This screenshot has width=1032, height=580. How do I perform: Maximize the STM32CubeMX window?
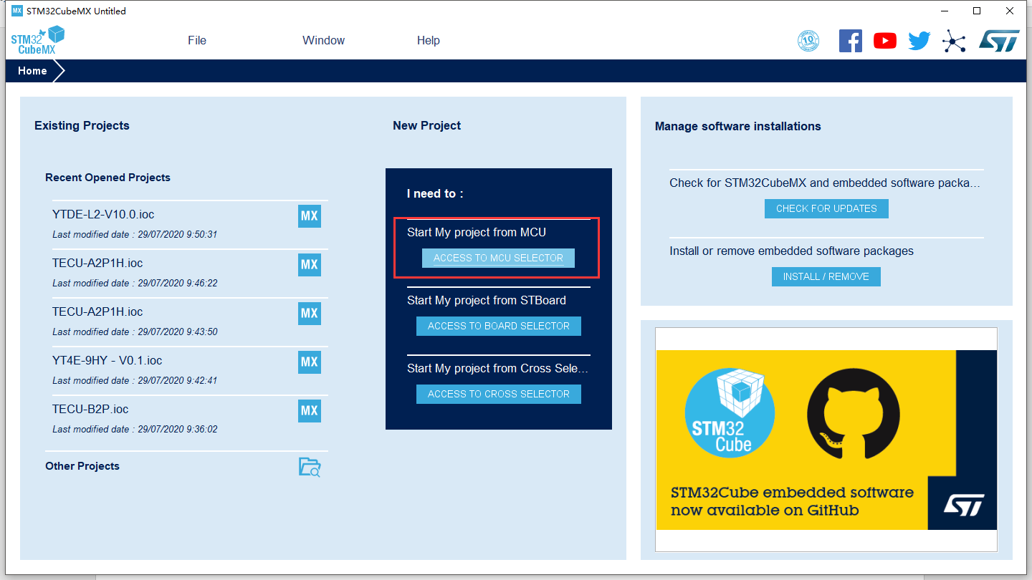click(x=977, y=11)
